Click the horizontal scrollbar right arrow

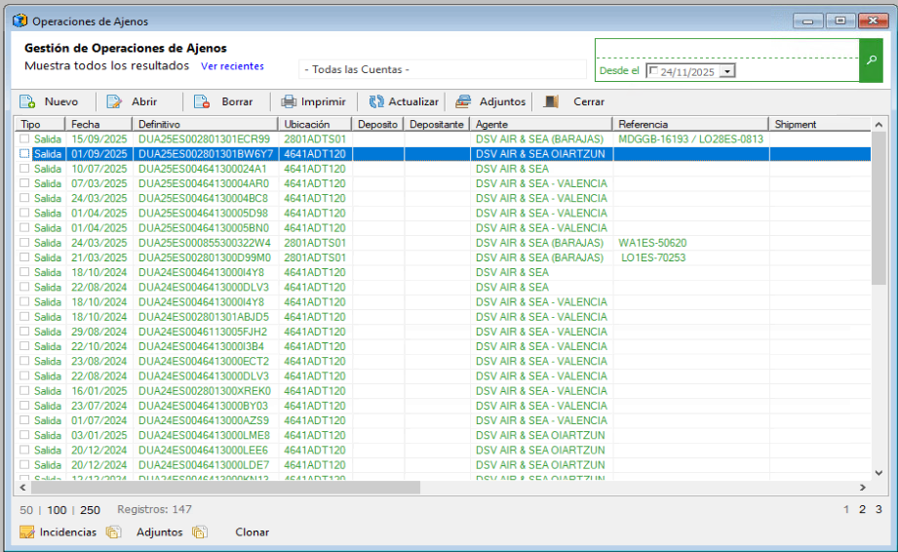pos(862,488)
